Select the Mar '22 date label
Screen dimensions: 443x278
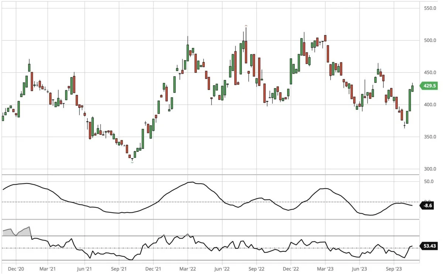(x=188, y=270)
